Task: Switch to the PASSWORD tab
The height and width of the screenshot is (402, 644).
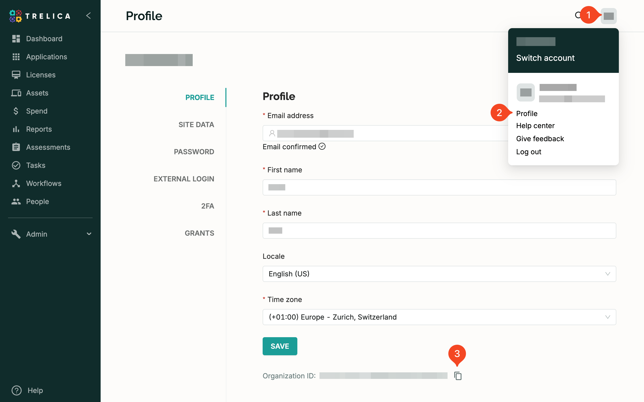Action: [x=194, y=152]
